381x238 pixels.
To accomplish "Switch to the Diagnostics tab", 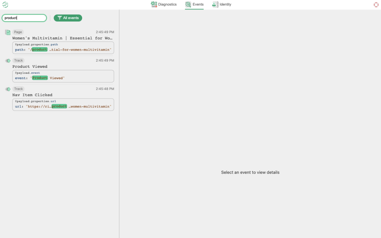I will [x=164, y=4].
